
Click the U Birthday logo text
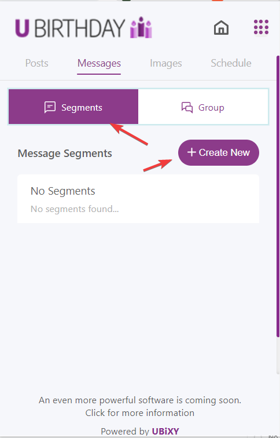[70, 28]
